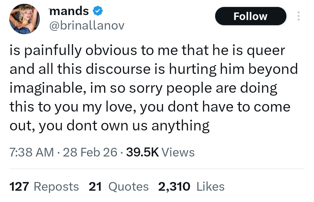
Task: Follow the mands account
Action: click(x=250, y=16)
